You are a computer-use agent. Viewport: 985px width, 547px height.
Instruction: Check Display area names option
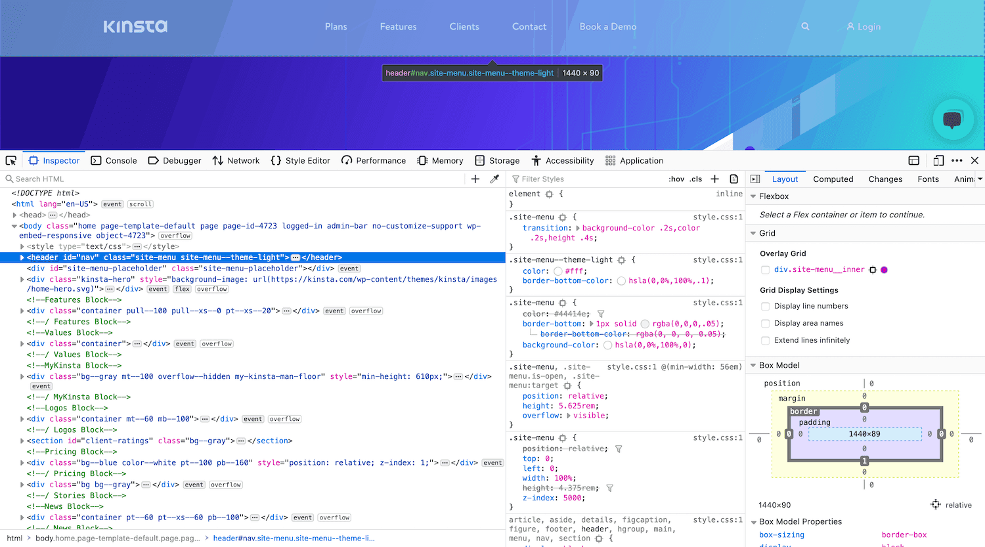pos(765,322)
